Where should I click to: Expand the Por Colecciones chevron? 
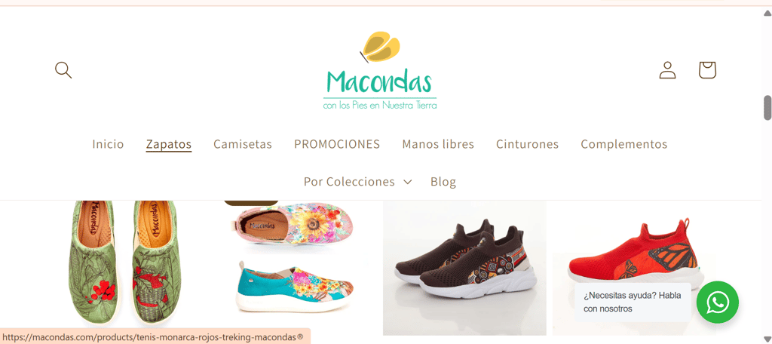point(407,182)
